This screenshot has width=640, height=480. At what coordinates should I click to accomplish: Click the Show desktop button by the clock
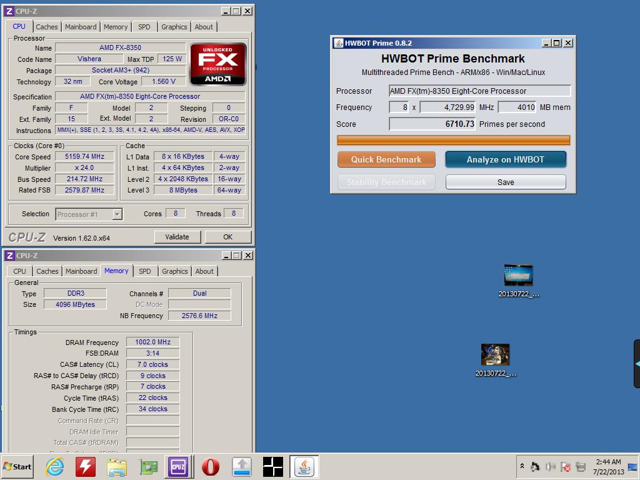633,466
